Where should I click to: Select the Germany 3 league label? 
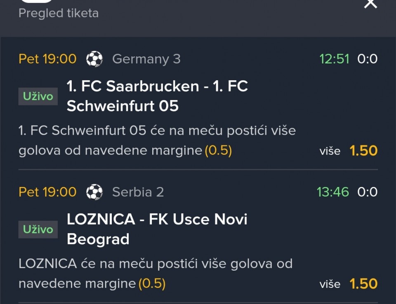[146, 59]
